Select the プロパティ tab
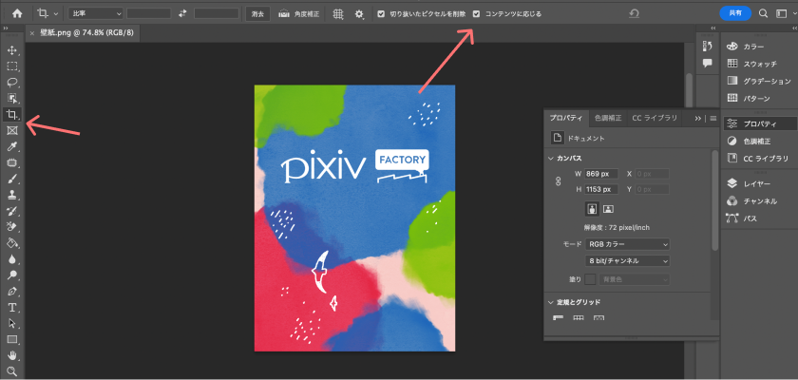798x380 pixels. coord(566,118)
